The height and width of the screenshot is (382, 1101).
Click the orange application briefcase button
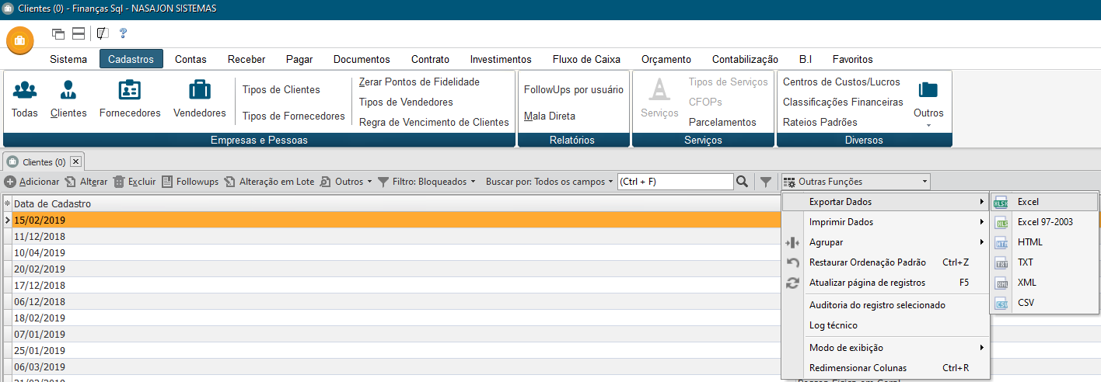[19, 40]
